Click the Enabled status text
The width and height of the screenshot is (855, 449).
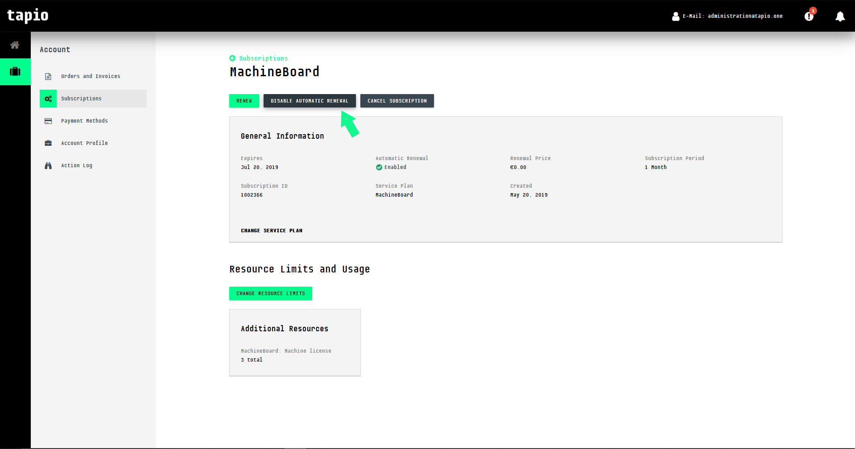pos(396,167)
